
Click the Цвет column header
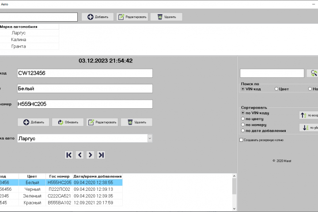32,176
